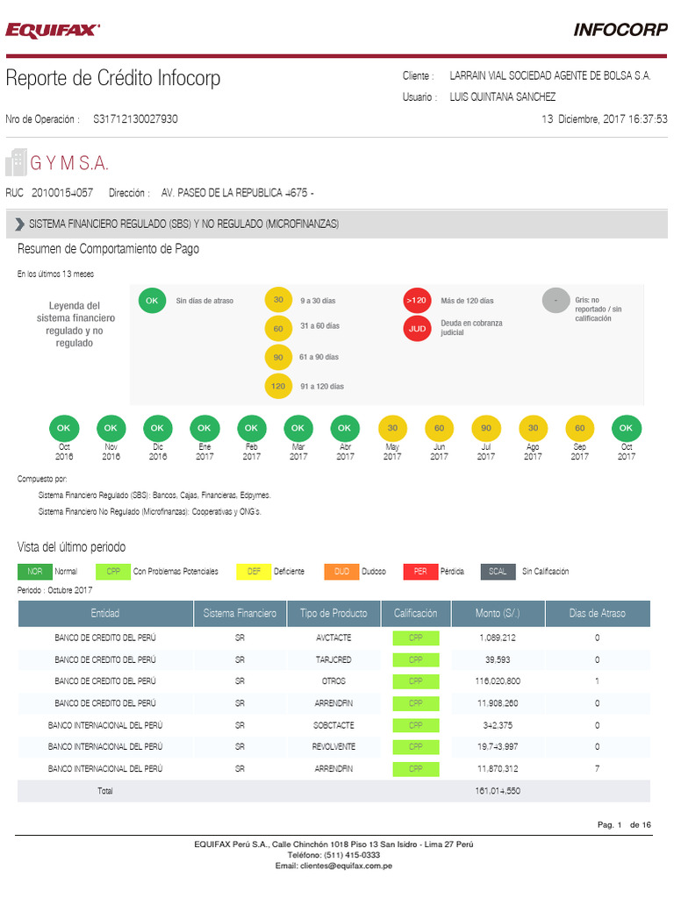Click the Periodo : Octubre 2017 label
This screenshot has height=898, width=674.
[54, 590]
